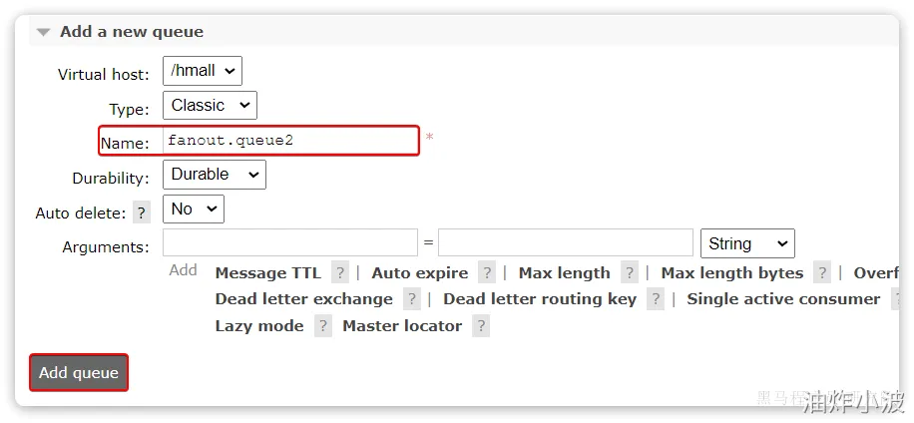
Task: Click the Single active consumer link
Action: tap(783, 299)
